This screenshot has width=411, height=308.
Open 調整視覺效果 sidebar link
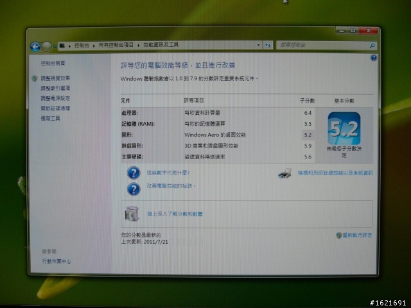tap(55, 78)
